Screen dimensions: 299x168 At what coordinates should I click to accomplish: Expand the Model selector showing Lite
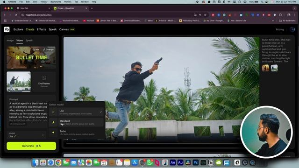26,135
